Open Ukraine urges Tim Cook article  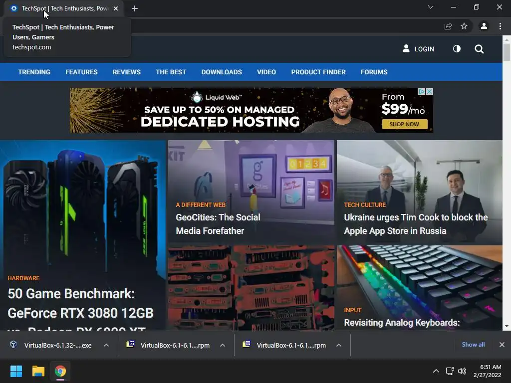coord(416,224)
